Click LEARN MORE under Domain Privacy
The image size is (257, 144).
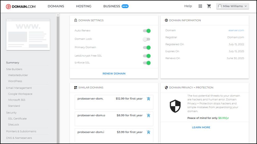pyautogui.click(x=201, y=127)
